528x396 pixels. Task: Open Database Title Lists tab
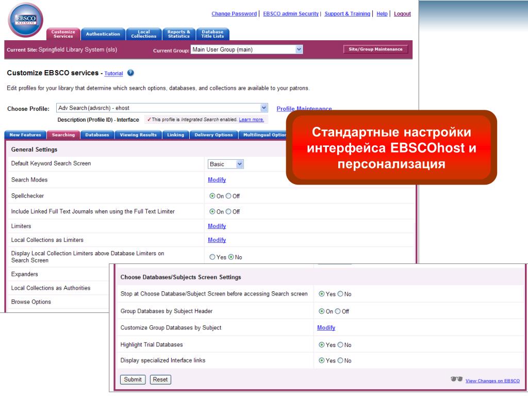click(212, 34)
